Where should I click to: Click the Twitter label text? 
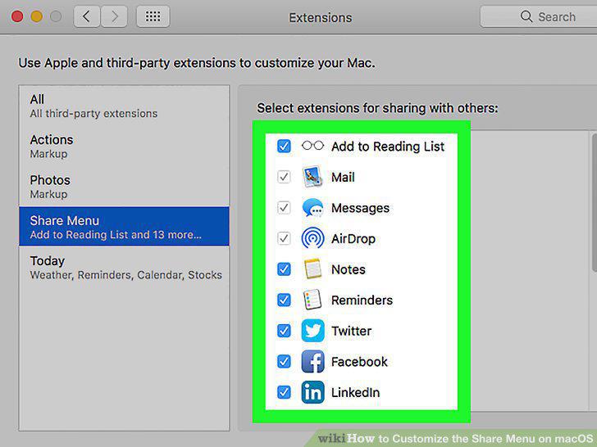[351, 331]
